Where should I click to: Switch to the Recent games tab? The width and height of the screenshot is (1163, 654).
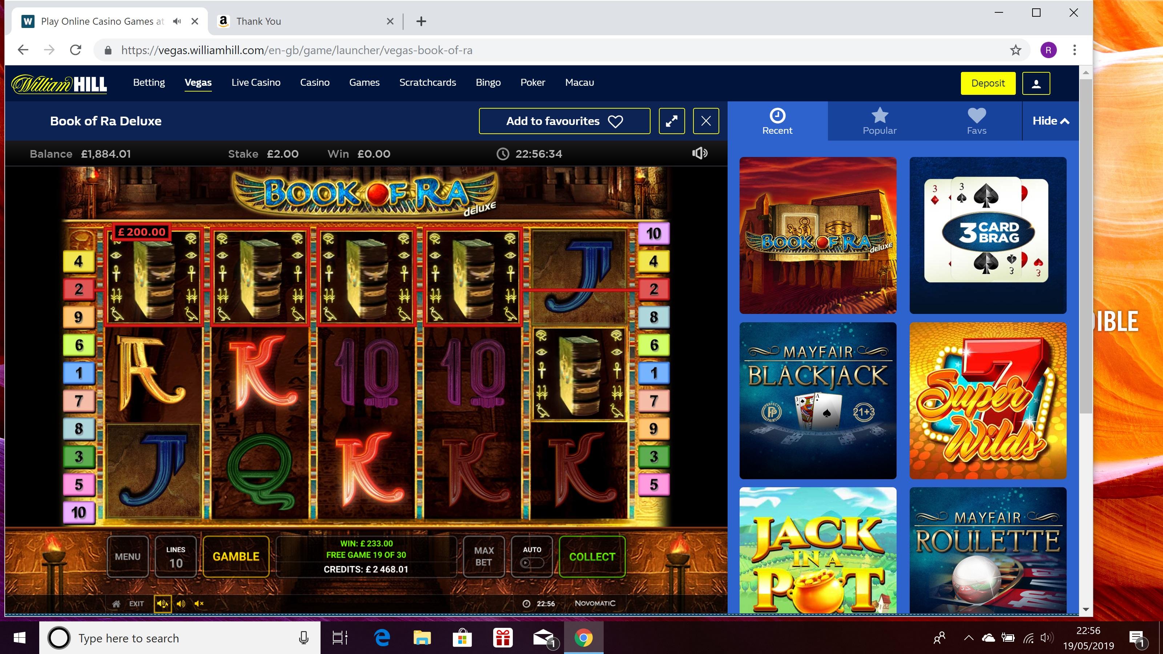[x=777, y=121]
